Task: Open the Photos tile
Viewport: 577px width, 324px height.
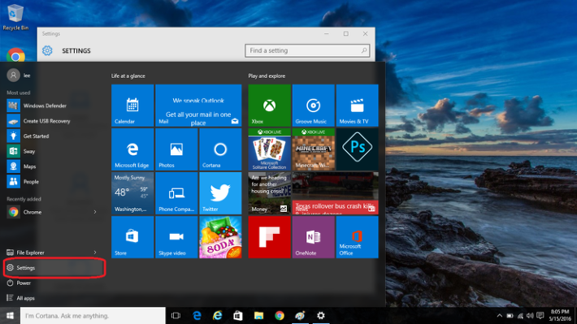Action: point(176,149)
